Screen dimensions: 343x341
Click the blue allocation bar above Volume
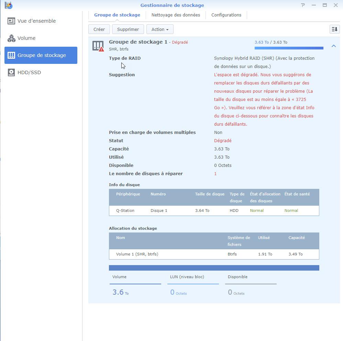(214, 268)
